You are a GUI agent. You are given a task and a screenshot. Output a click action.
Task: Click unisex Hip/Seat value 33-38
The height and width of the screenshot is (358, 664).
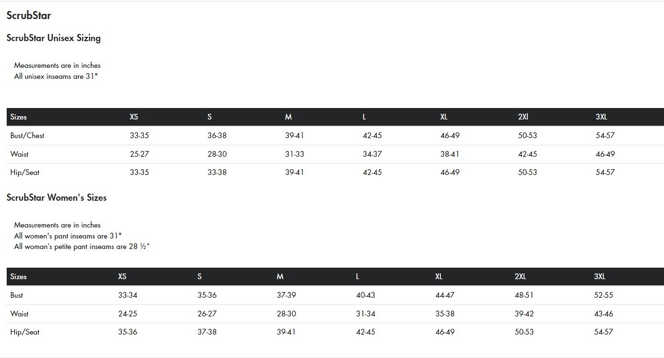coord(217,172)
